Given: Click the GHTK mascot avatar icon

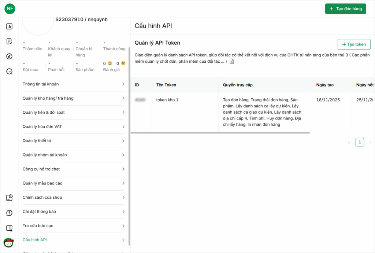Looking at the screenshot, I should coord(8,243).
